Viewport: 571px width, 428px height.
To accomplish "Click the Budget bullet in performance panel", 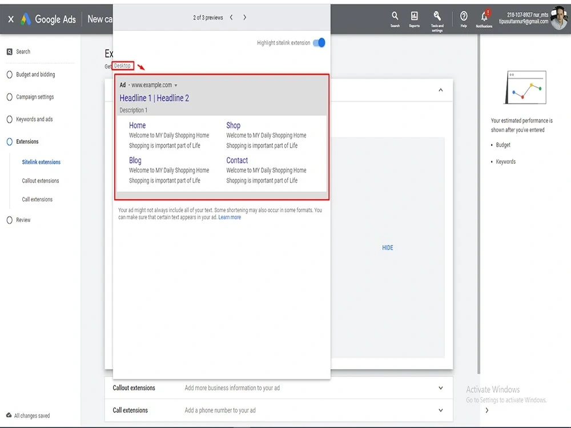I will point(503,145).
